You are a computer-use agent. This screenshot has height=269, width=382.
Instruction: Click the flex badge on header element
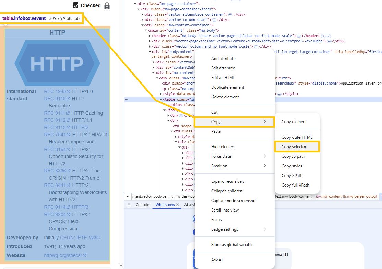pyautogui.click(x=325, y=36)
